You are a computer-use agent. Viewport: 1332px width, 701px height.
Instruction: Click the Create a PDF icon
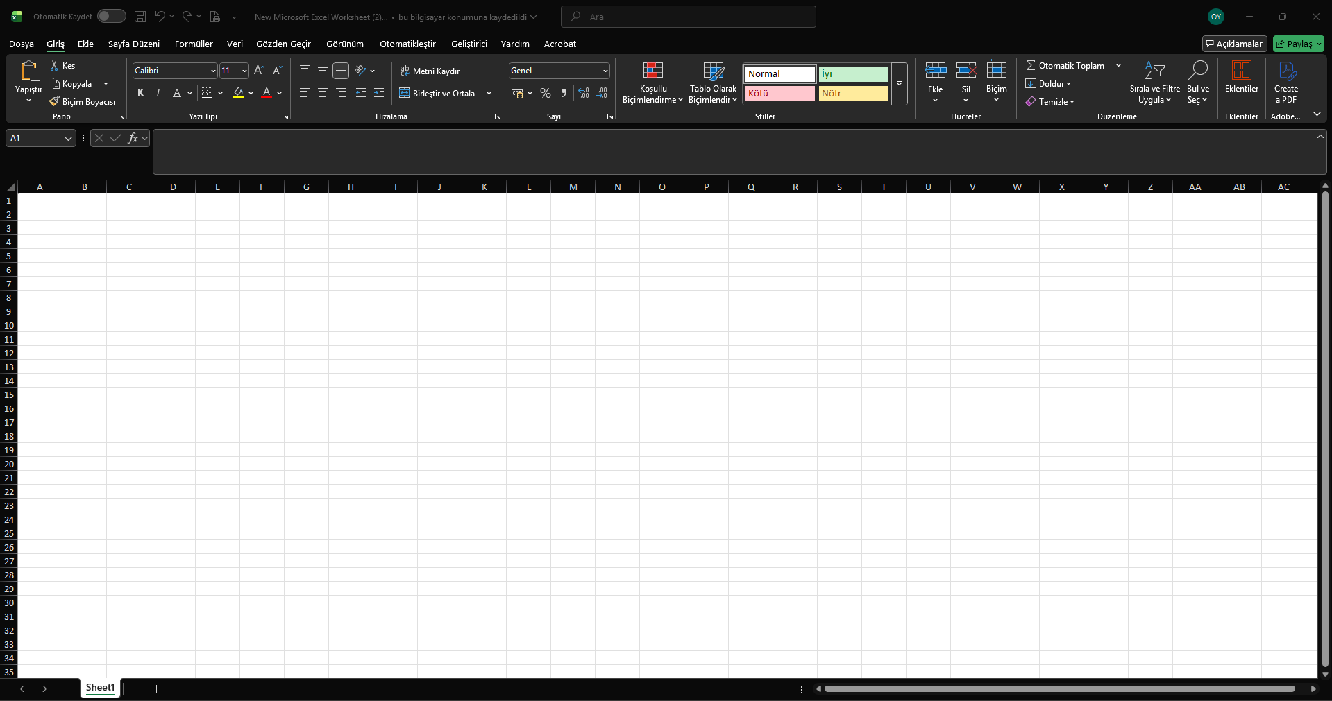1286,71
